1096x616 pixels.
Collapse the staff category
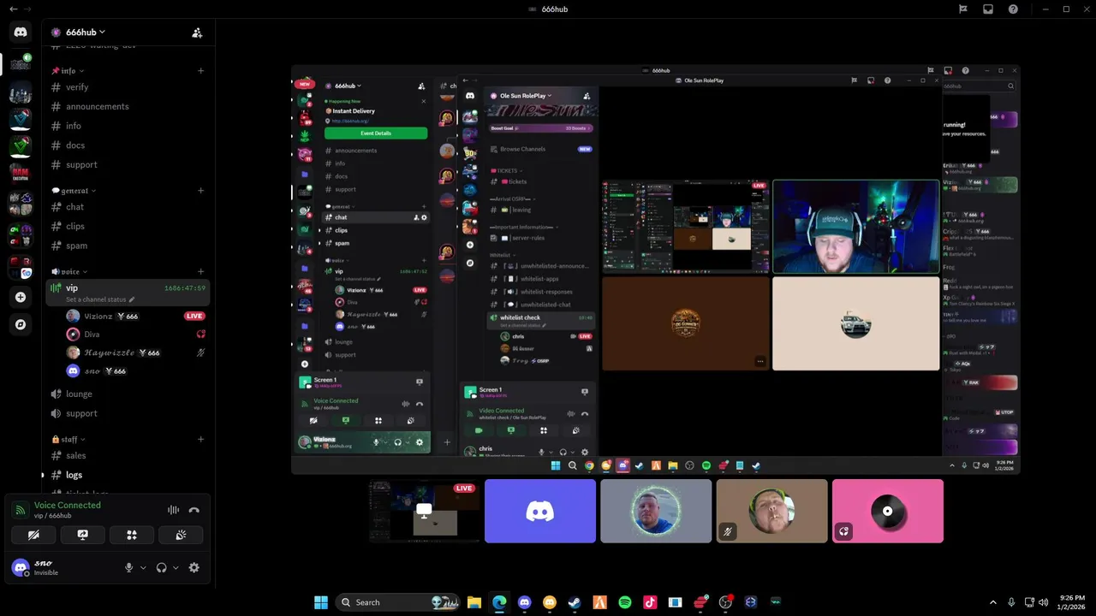tap(68, 440)
